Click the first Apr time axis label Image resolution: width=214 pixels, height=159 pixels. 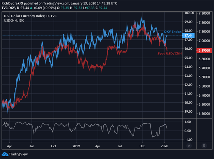point(10,146)
